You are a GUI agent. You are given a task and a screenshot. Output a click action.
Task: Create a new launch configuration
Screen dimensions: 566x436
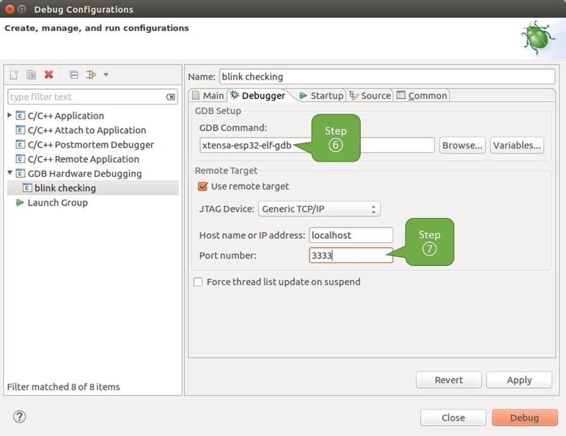pos(13,75)
